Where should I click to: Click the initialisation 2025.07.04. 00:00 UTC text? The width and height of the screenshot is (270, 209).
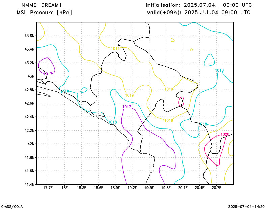199,5
